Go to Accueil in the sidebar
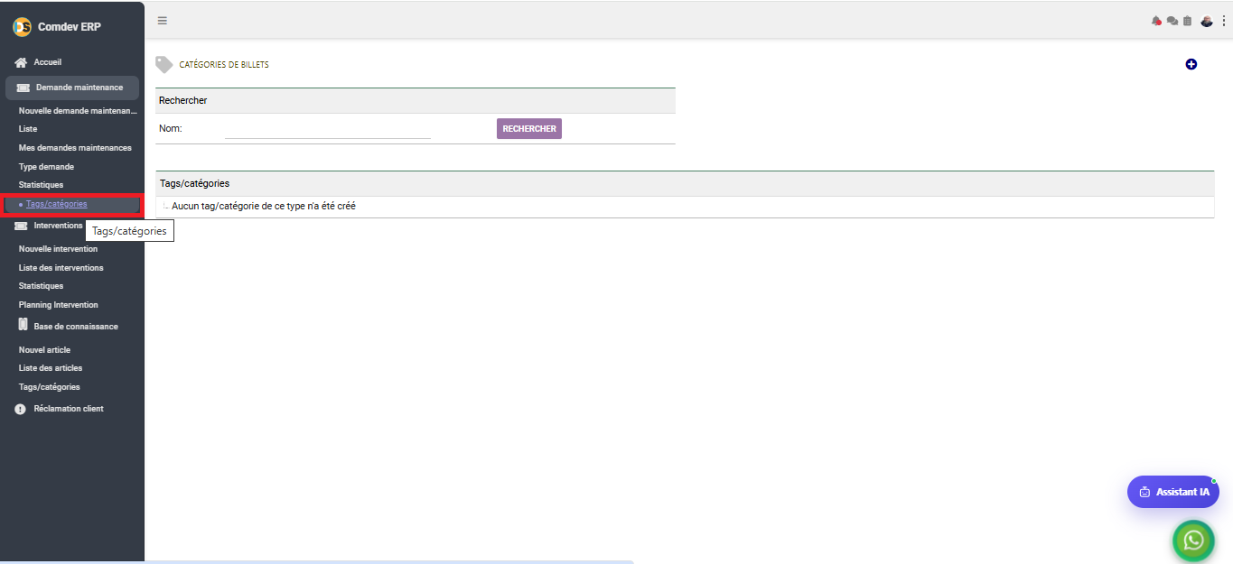 47,62
